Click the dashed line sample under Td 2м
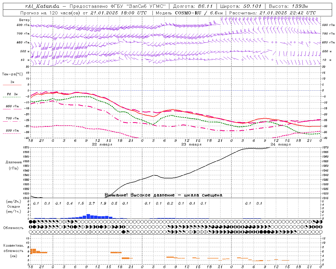 12,97
